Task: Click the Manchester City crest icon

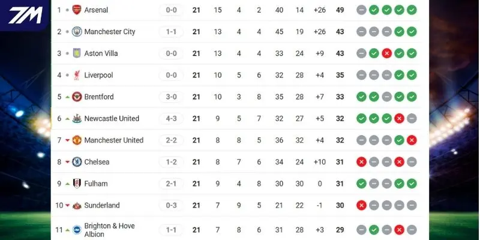Action: coord(77,32)
